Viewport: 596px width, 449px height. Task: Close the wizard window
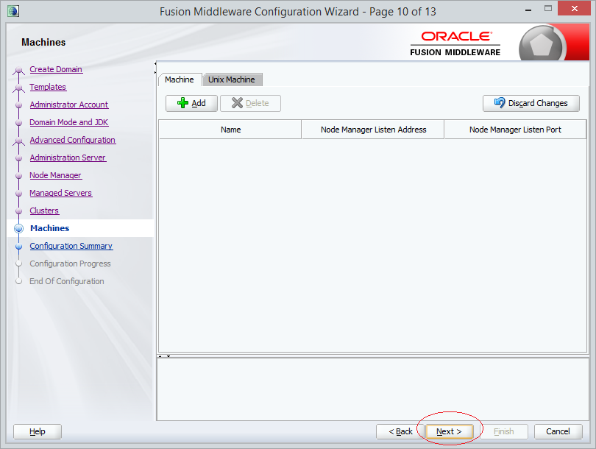coord(574,8)
